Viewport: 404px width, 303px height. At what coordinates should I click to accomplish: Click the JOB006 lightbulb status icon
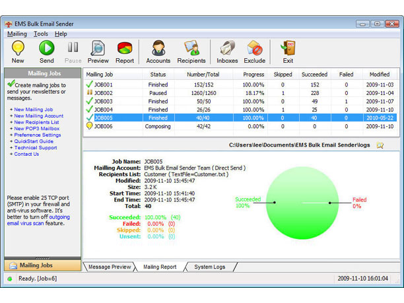[x=89, y=125]
